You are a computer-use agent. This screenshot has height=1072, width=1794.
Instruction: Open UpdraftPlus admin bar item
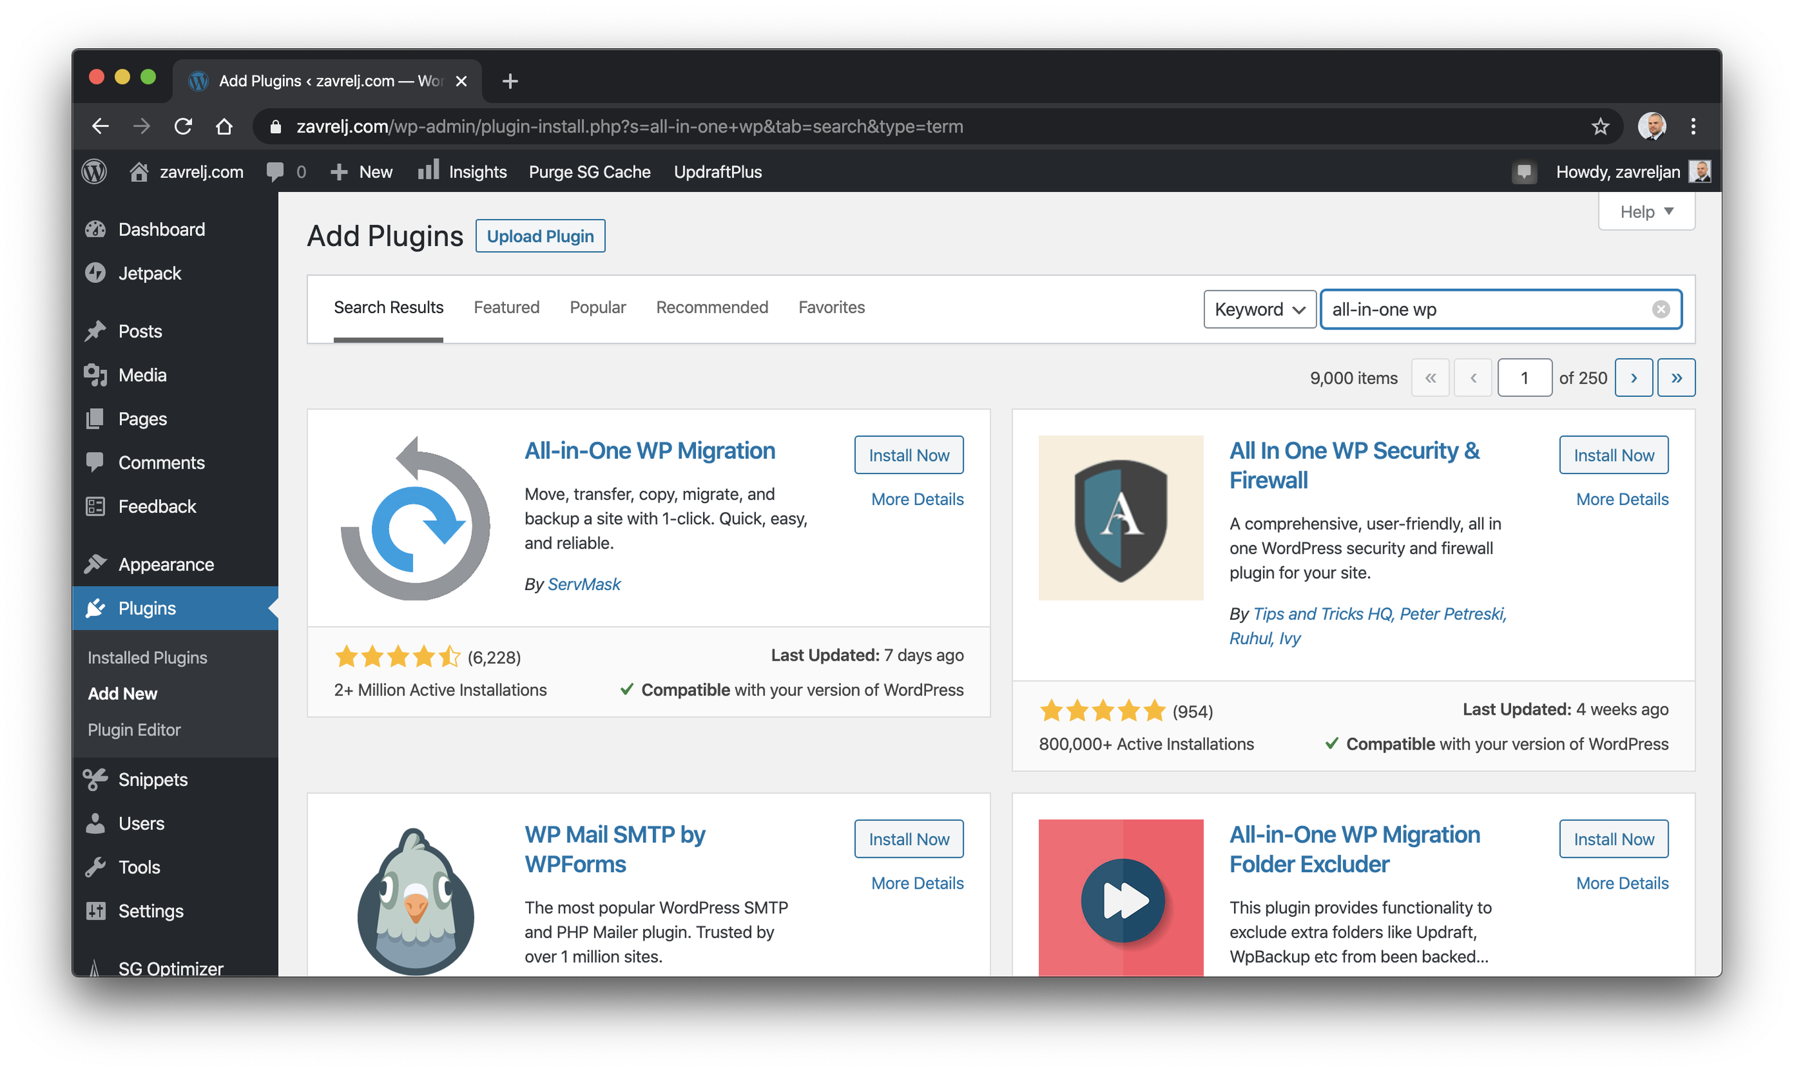(718, 171)
